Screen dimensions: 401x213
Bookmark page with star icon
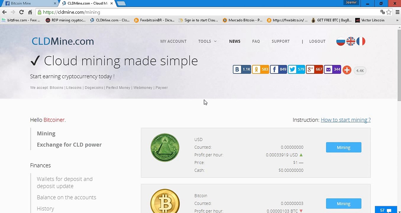coord(389,12)
